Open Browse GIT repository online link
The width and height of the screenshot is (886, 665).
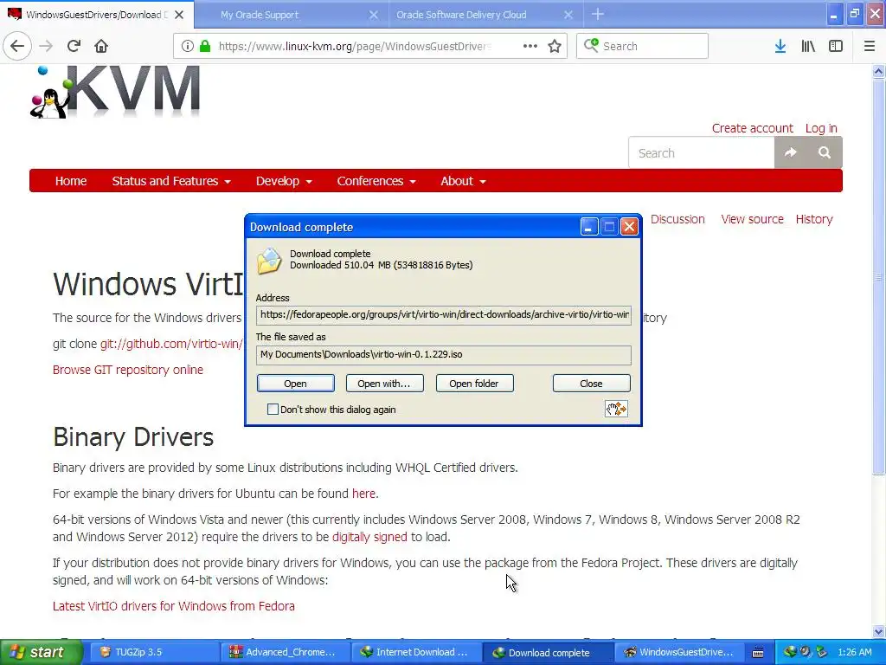(128, 370)
